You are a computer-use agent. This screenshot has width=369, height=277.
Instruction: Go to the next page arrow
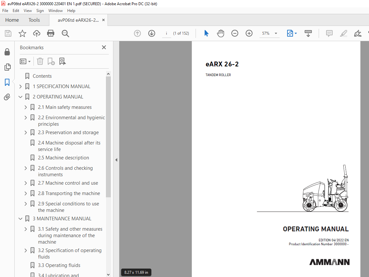tap(152, 33)
